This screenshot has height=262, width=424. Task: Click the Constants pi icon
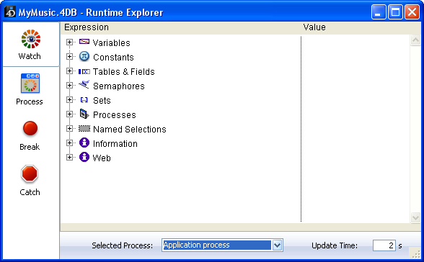click(84, 56)
